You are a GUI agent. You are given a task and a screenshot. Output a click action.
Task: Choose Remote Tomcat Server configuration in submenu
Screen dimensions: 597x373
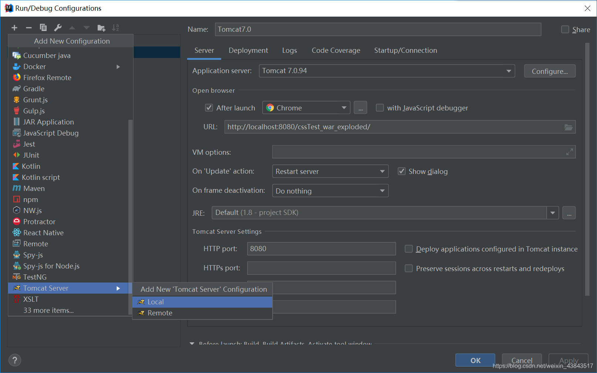tap(202, 313)
